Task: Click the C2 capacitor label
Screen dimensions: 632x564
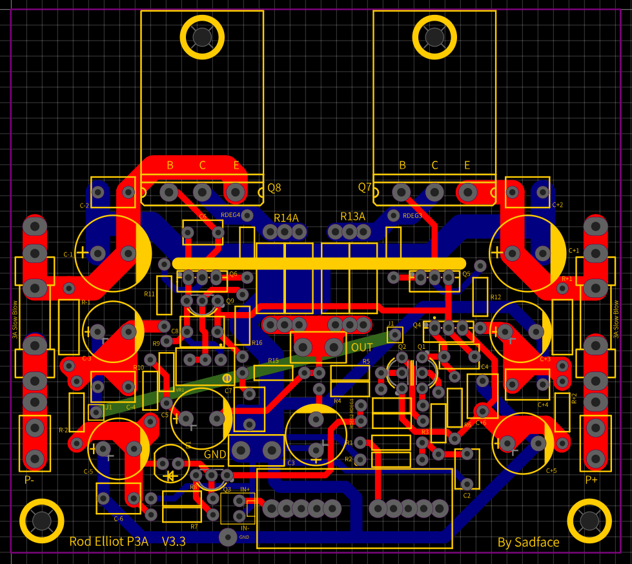Action: tap(467, 496)
